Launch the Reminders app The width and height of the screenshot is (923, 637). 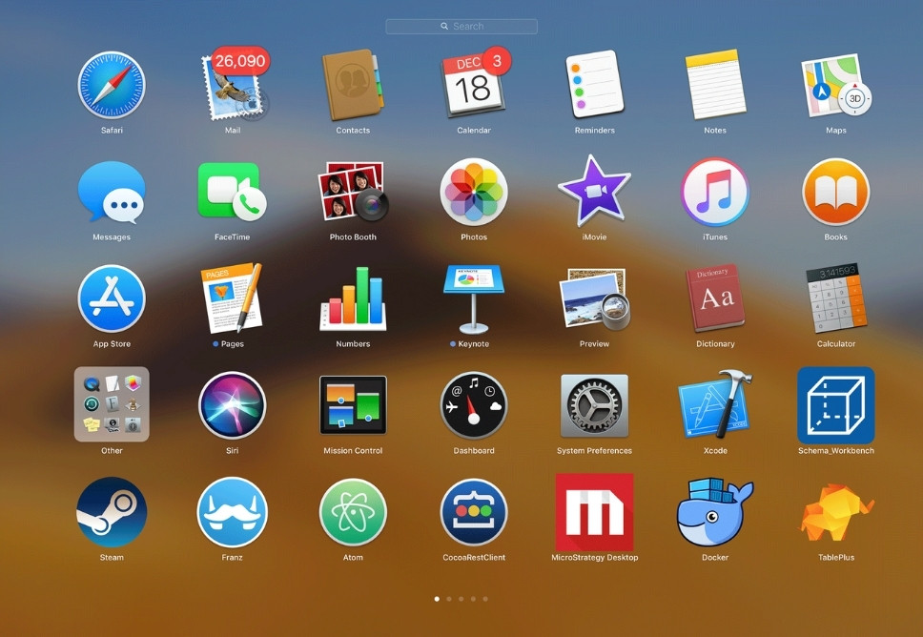(595, 84)
